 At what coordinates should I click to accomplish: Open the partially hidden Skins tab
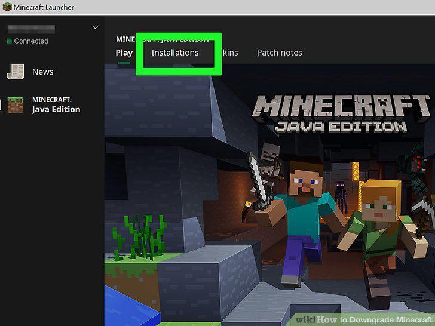[230, 53]
